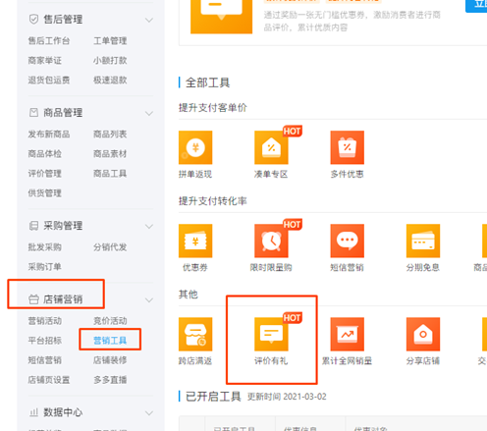Go to 营销工具 in sidebar
Image resolution: width=487 pixels, height=431 pixels.
tap(110, 341)
